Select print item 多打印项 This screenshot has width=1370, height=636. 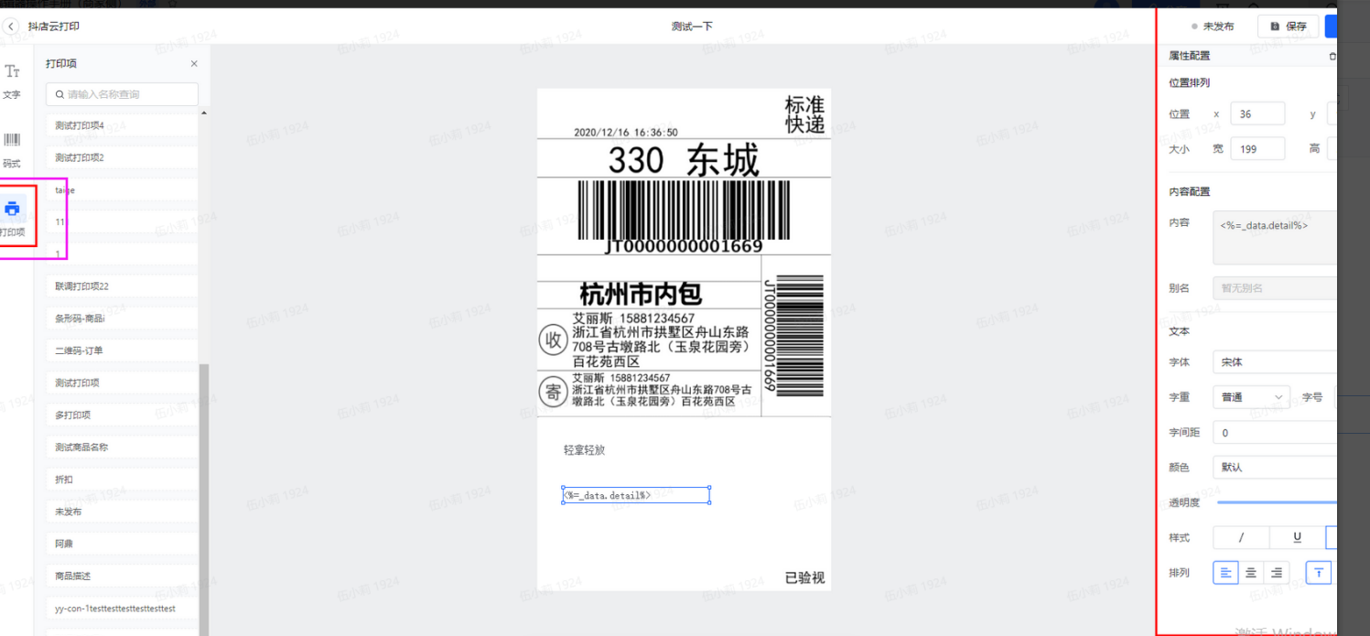[x=122, y=415]
